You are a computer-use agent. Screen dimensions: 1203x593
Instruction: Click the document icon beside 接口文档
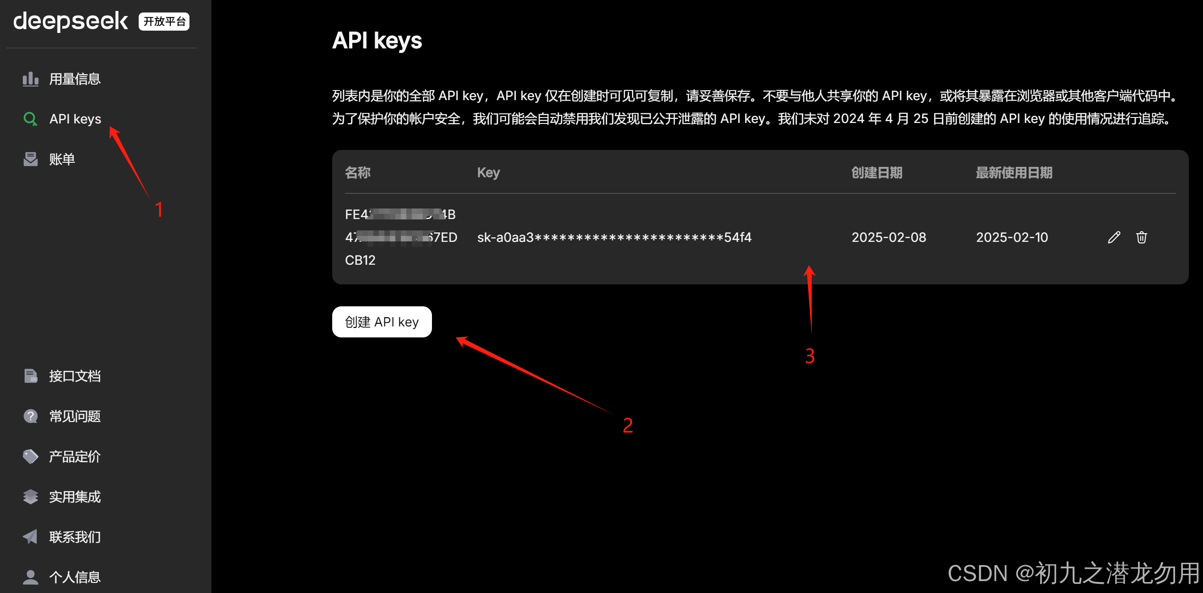point(30,376)
